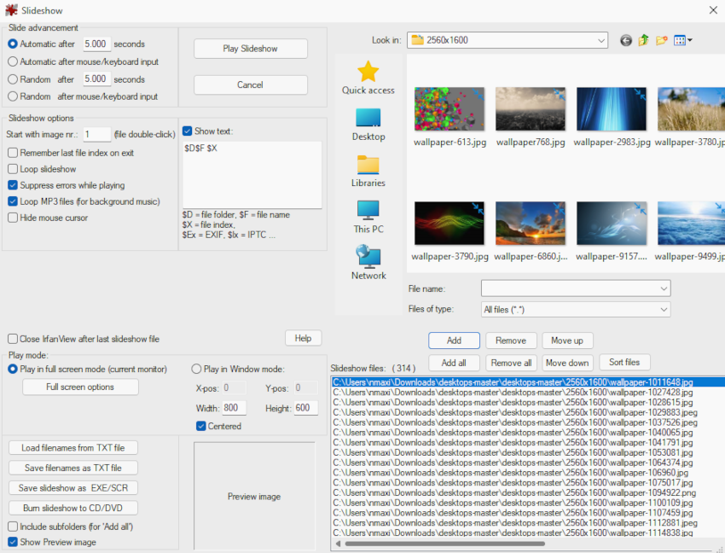Open the Desktop location icon
The image size is (725, 553).
click(368, 118)
